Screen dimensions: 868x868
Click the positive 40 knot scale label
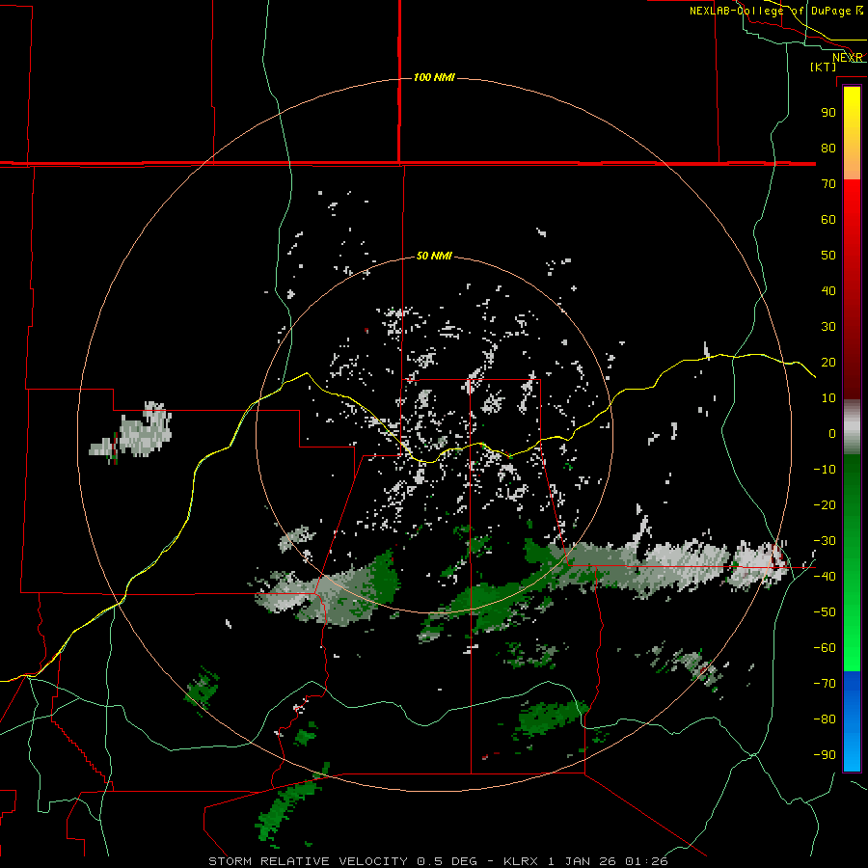[828, 291]
